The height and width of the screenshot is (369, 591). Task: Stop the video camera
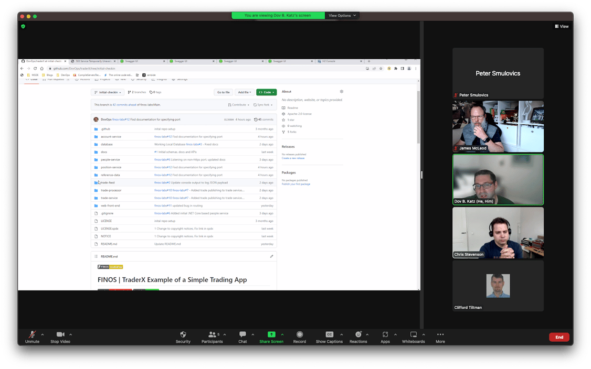coord(60,335)
